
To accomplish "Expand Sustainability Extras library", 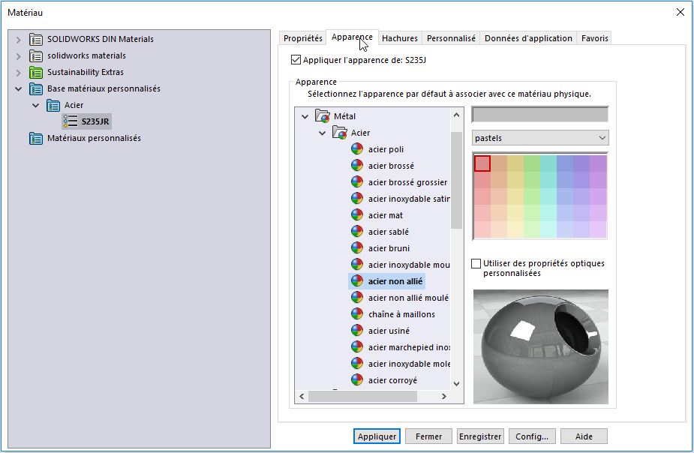I will coord(18,73).
